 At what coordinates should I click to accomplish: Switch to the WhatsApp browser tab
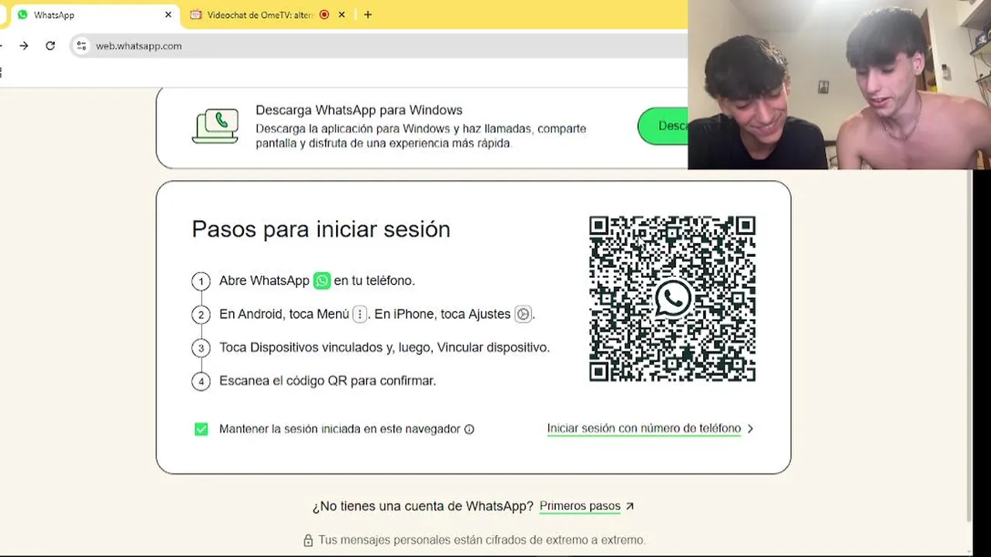pyautogui.click(x=94, y=15)
